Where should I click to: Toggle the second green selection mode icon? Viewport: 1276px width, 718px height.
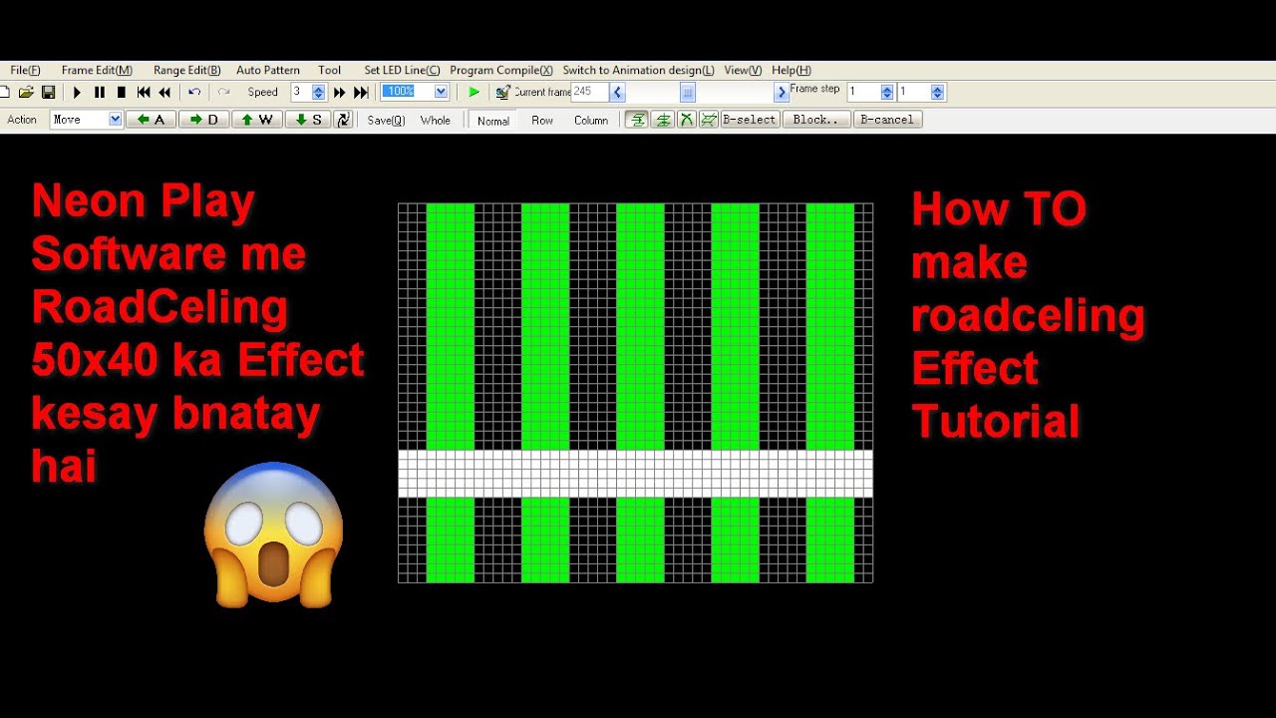662,120
